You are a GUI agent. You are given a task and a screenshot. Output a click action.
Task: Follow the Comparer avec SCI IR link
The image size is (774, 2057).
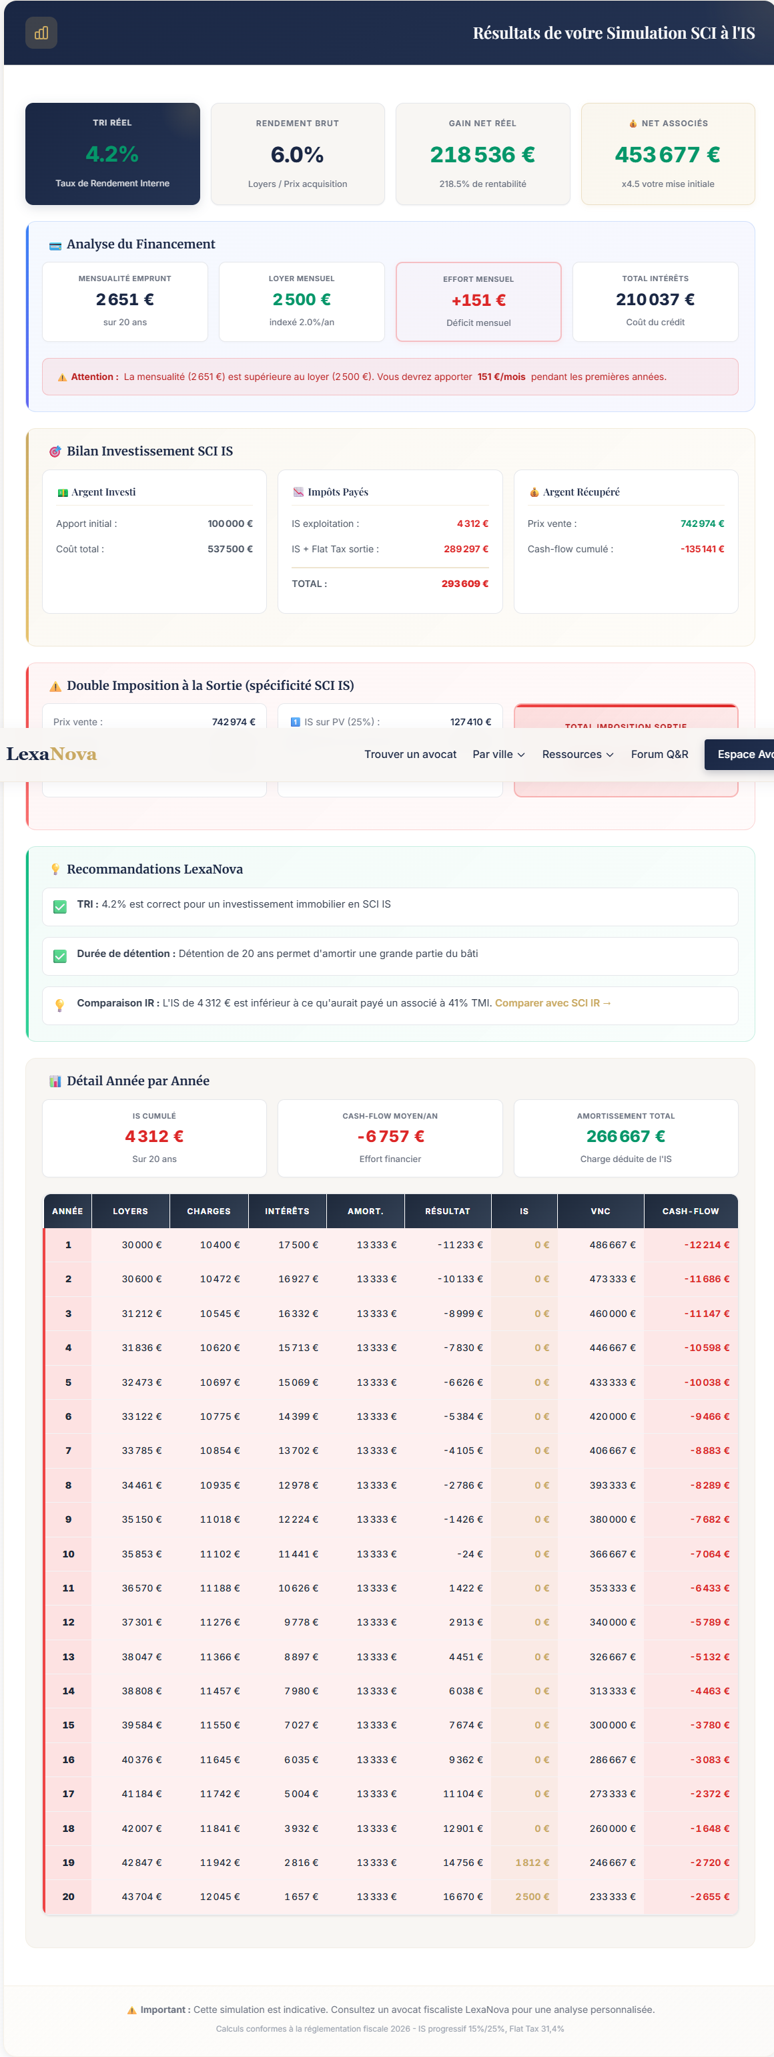click(553, 1003)
